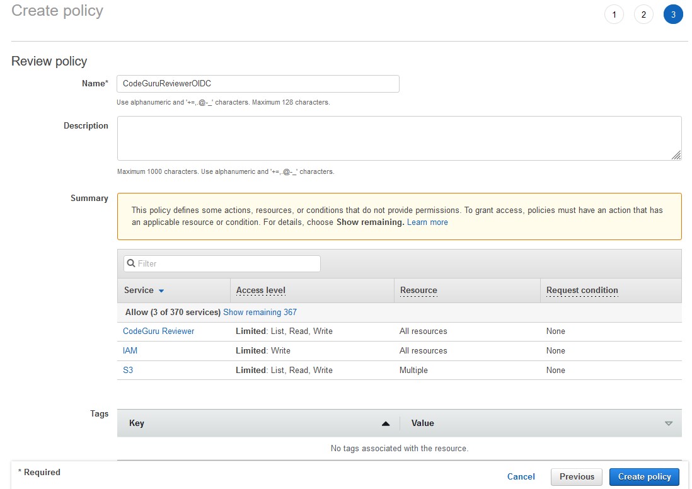Click the Service column header label
Image resolution: width=692 pixels, height=489 pixels.
(x=139, y=290)
